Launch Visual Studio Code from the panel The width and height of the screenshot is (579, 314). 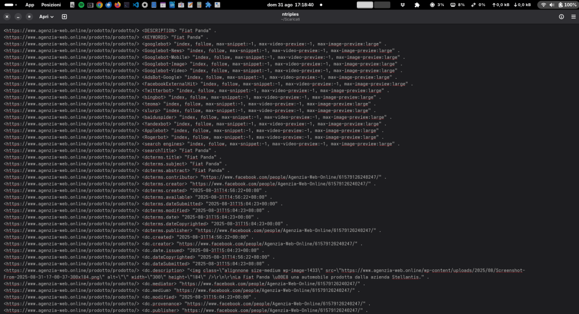tap(136, 5)
